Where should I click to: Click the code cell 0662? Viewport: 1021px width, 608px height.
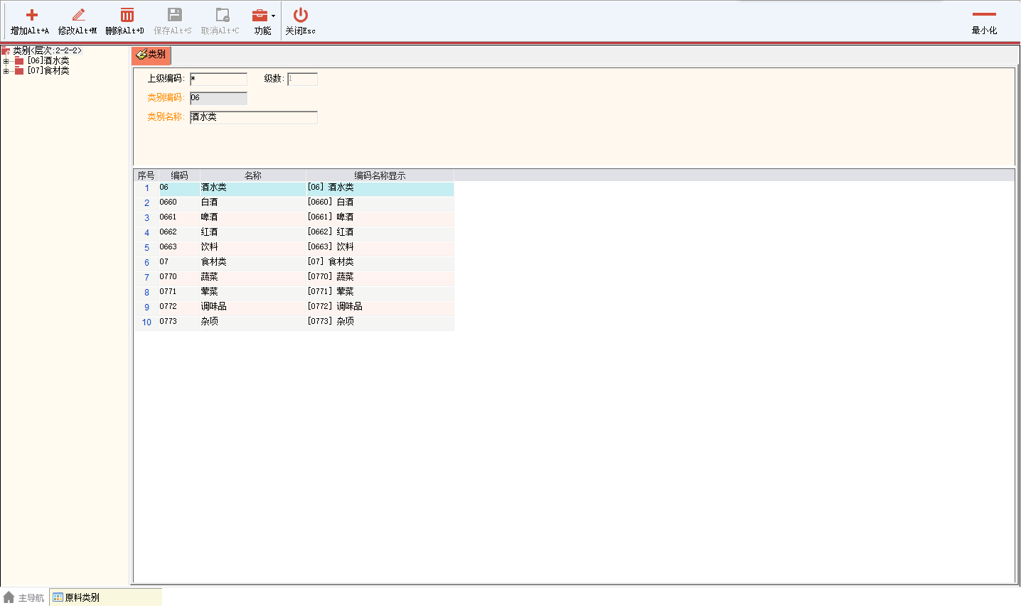178,233
